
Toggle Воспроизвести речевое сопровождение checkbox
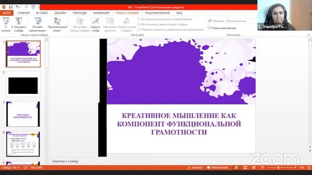tap(139, 19)
